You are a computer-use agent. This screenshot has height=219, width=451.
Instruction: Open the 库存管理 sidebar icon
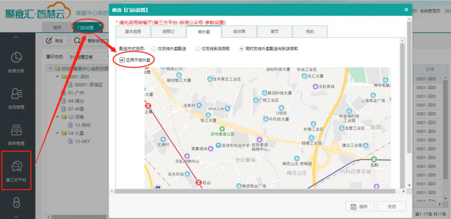click(16, 133)
